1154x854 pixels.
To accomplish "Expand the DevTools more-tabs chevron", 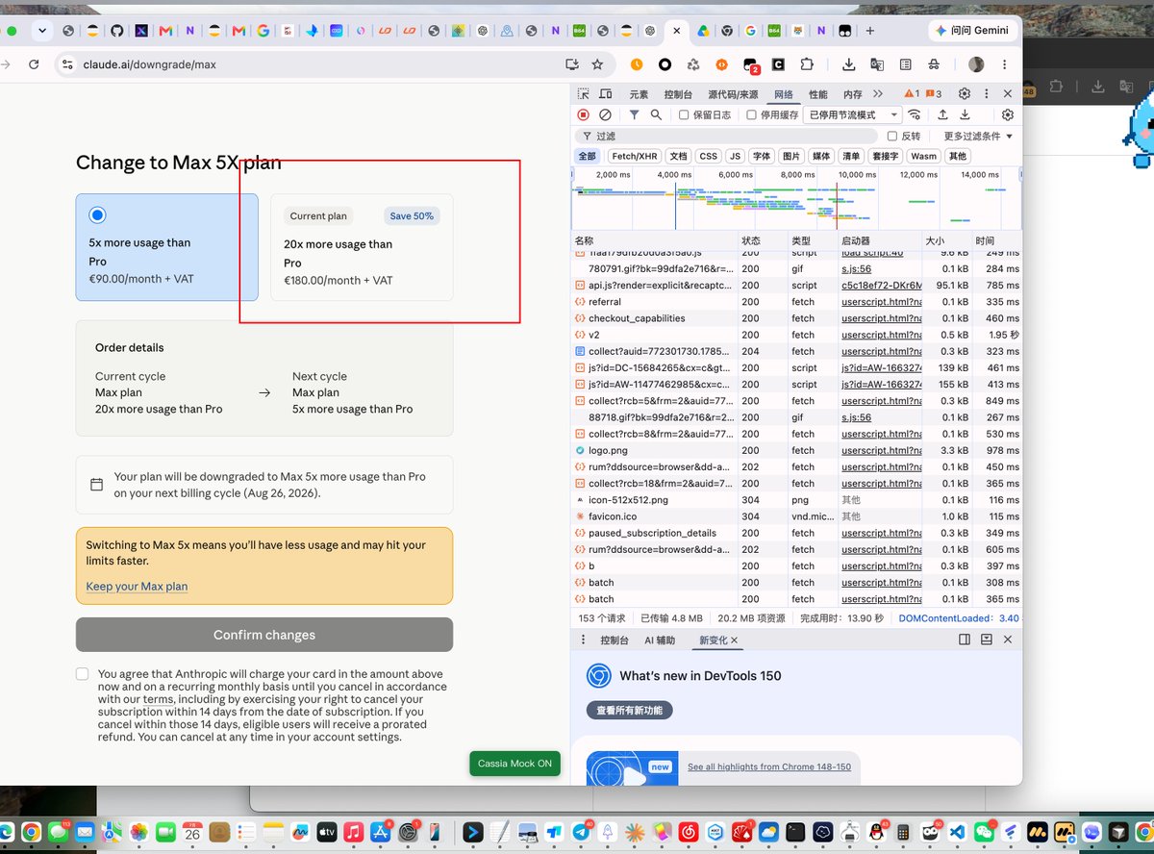I will (878, 94).
